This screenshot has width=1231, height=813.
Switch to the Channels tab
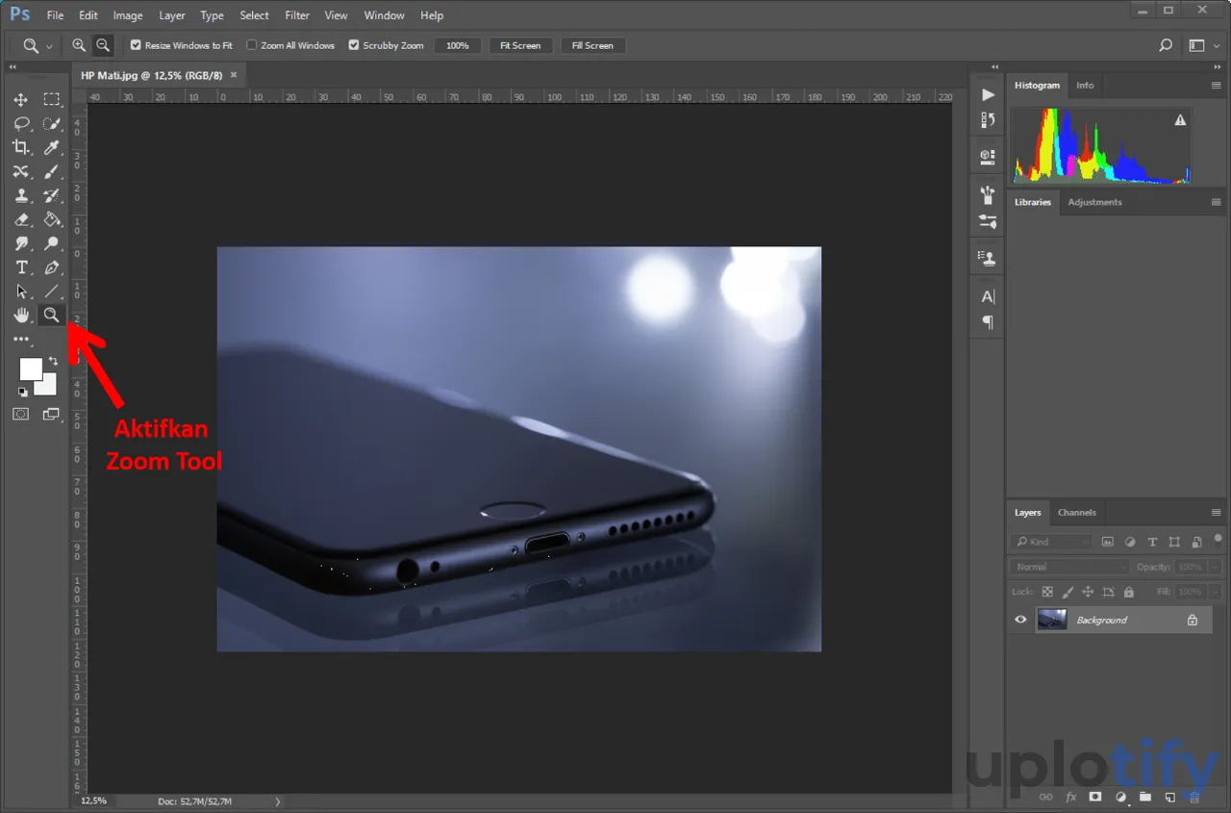click(x=1076, y=513)
